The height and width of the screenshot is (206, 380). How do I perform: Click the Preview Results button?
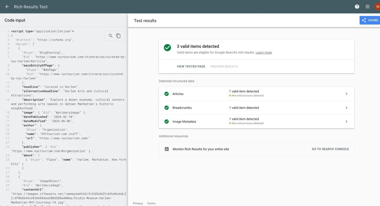[x=224, y=66]
